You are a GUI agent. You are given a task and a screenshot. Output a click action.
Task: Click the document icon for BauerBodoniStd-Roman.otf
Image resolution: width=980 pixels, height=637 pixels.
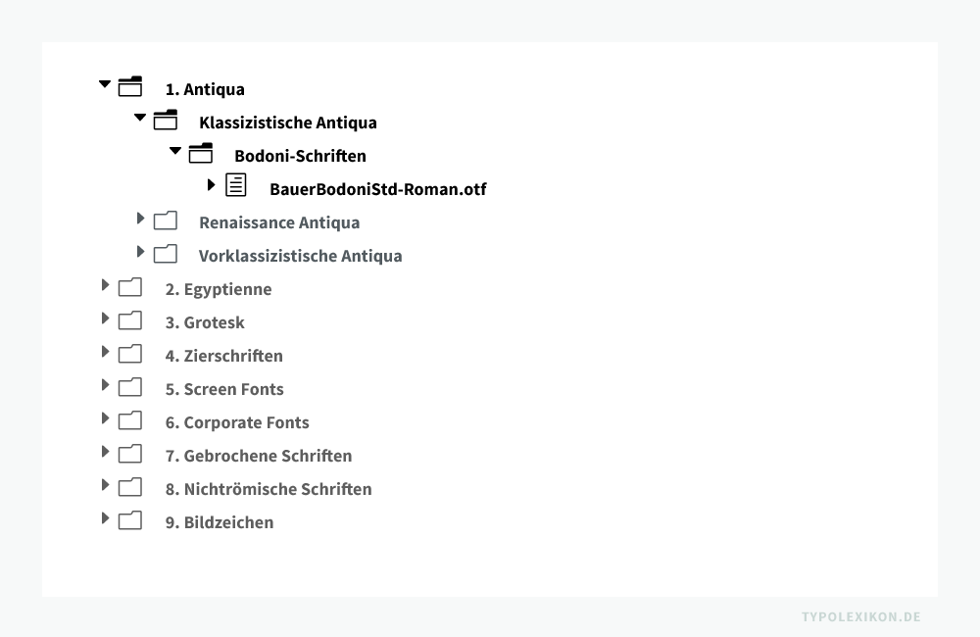[x=236, y=186]
